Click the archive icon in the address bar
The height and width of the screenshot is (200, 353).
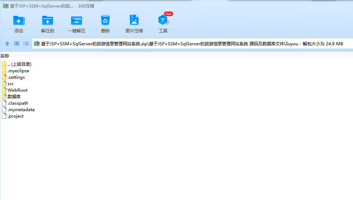(x=37, y=44)
